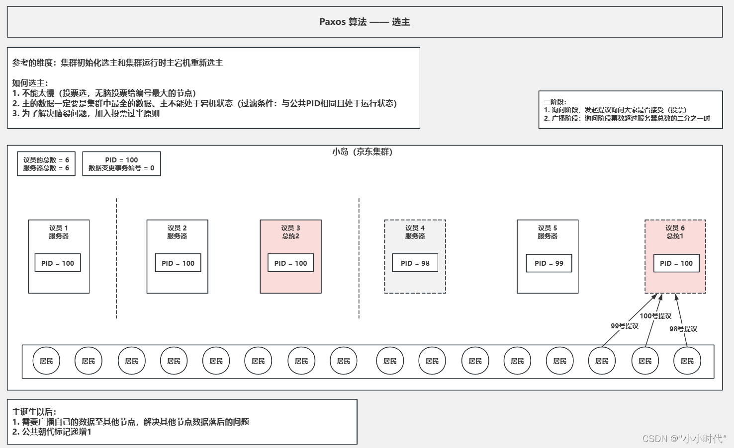This screenshot has height=448, width=734.
Task: Click the "PID = 98" box
Action: coord(415,263)
